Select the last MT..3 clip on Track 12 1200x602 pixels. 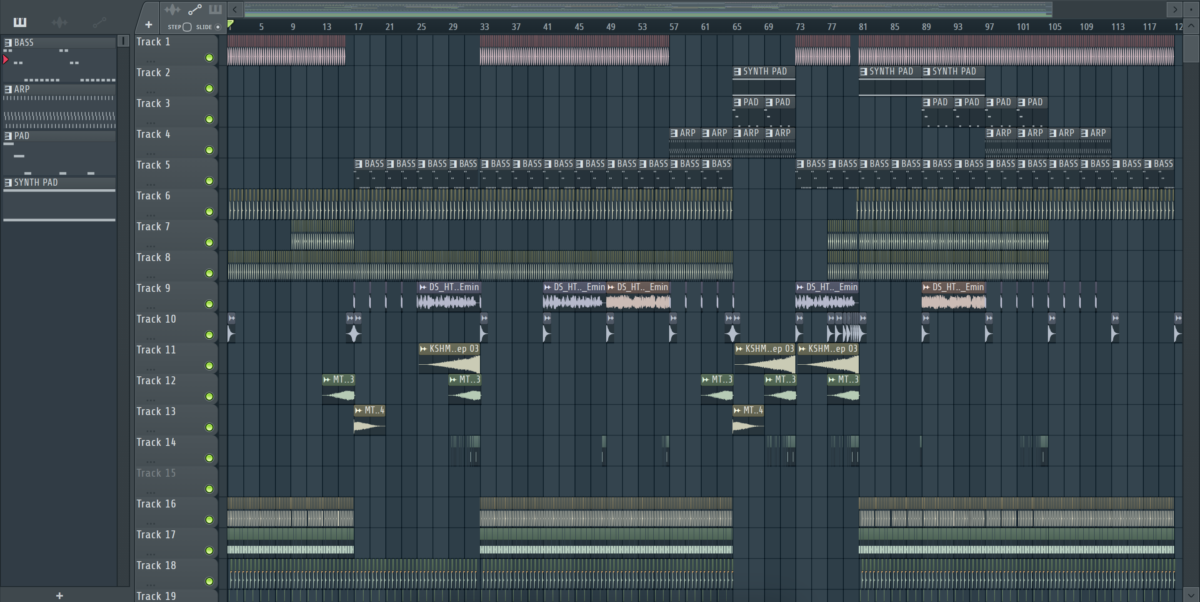(x=843, y=389)
